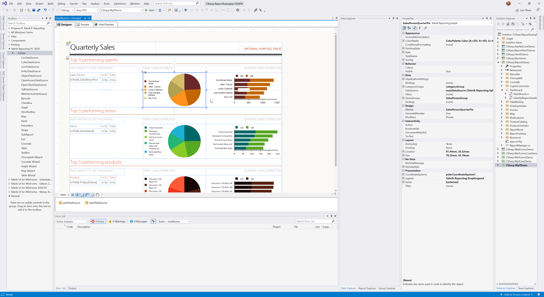Switch to the Output tab

coord(72,288)
